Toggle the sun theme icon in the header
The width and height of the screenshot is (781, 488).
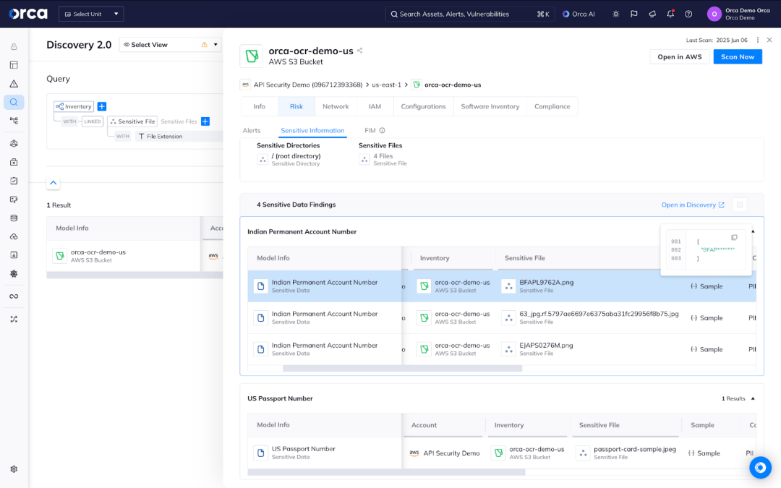click(x=615, y=14)
